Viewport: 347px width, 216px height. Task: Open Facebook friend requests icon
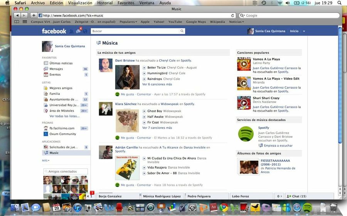(71, 32)
